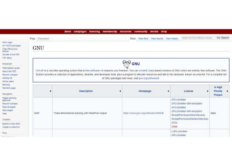Image resolution: width=232 pixels, height=166 pixels.
Task: Click the Homepage column header
Action: 145,91
